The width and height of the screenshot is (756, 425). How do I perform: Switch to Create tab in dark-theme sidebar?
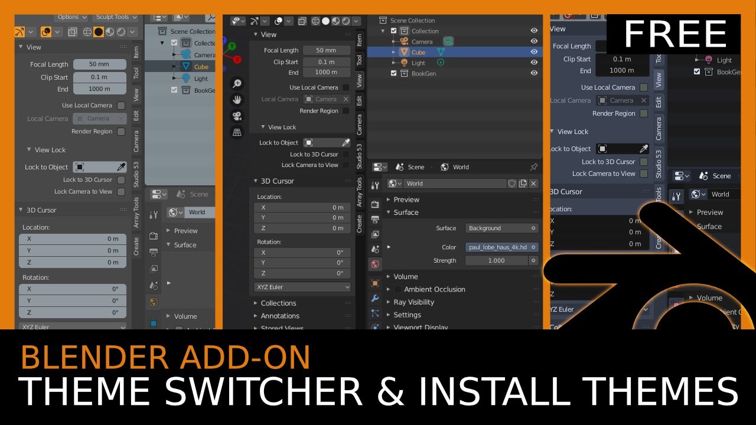[359, 224]
